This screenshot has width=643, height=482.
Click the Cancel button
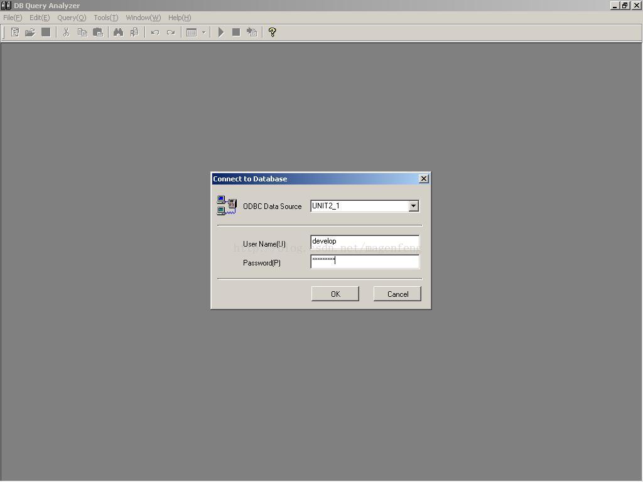pos(397,294)
